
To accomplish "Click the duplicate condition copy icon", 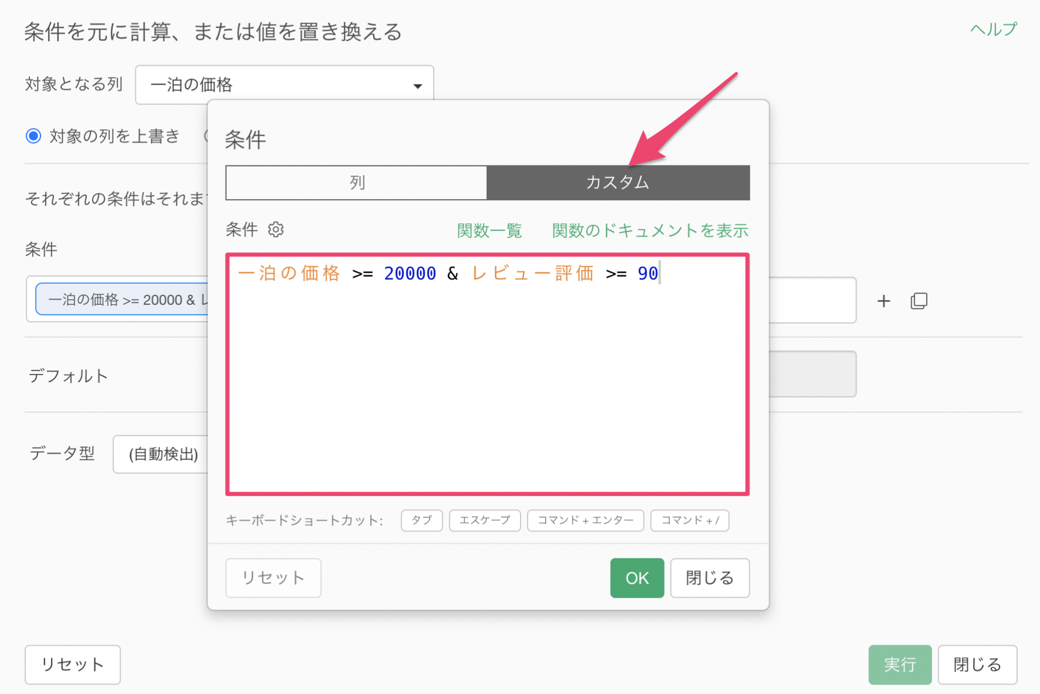I will click(x=918, y=301).
